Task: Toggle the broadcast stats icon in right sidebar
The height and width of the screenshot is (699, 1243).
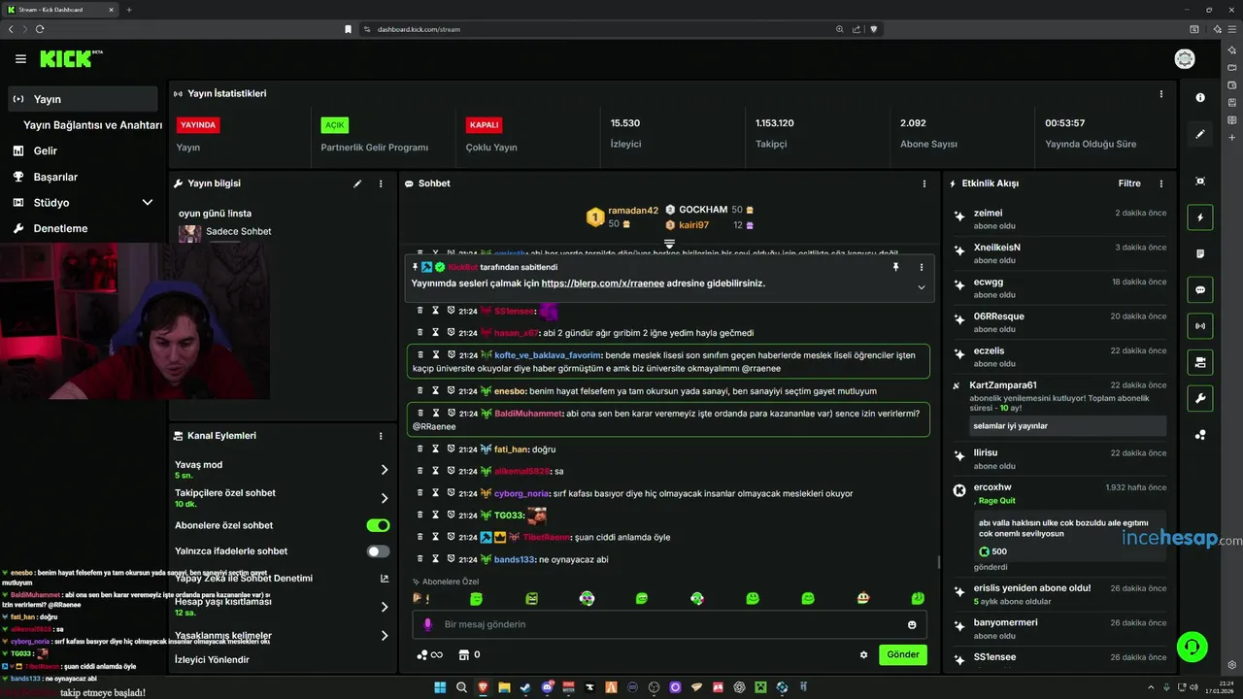Action: click(1200, 326)
